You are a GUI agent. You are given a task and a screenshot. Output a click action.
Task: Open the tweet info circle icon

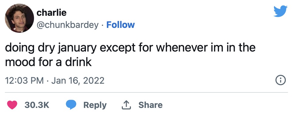click(281, 81)
